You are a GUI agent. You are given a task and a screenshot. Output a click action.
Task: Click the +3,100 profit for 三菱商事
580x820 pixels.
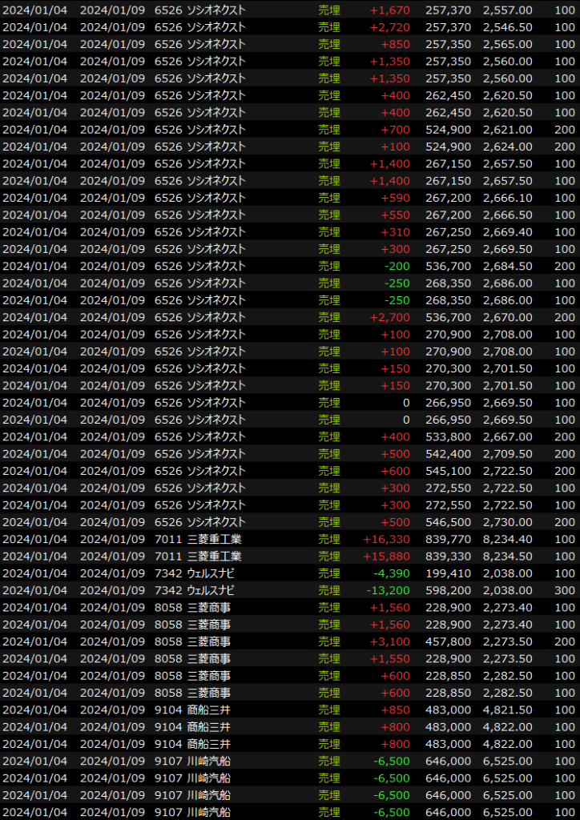point(390,641)
